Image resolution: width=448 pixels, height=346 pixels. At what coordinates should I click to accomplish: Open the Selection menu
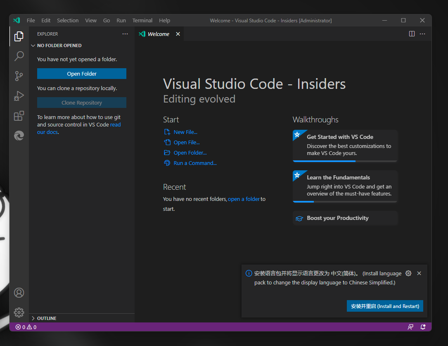pyautogui.click(x=68, y=21)
